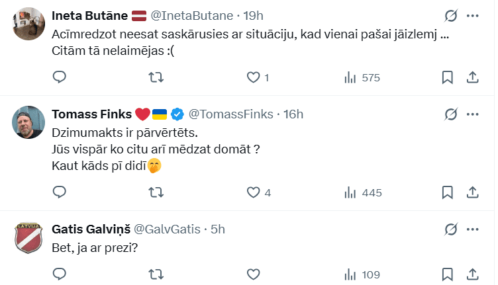Reply to Ineta Butāne's tweet

click(60, 77)
